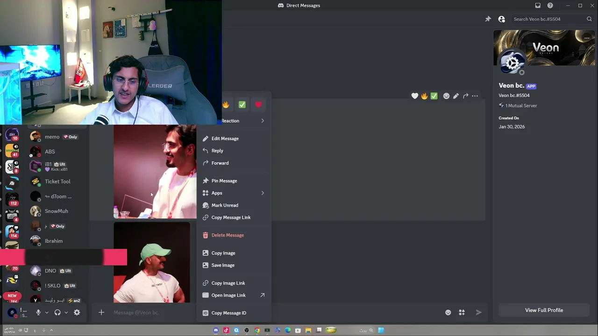Jump to NEW unread servers pill
Viewport: 598px width, 336px height.
click(x=12, y=296)
